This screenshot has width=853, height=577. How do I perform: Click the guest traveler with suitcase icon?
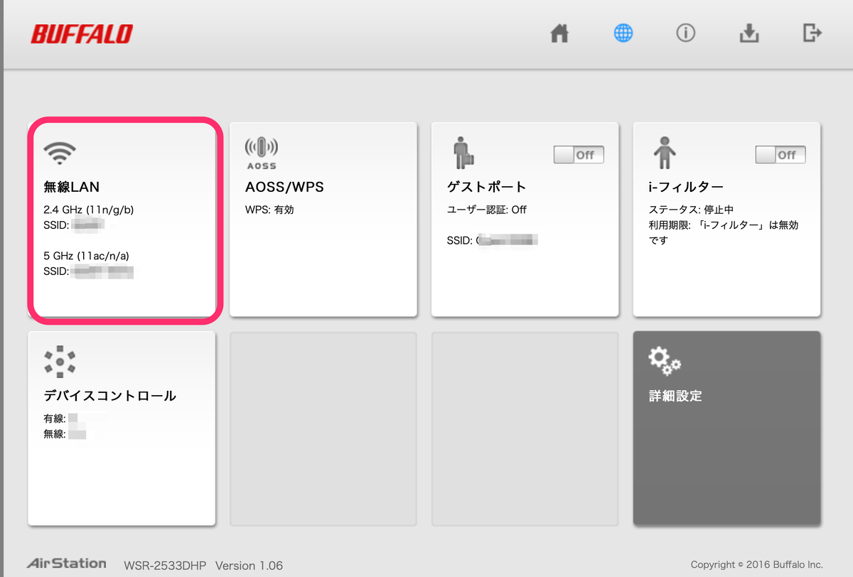(463, 152)
